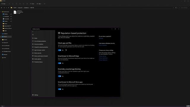Viewport: 190px width, 107px height.
Task: Click Games (F:) in the breadcrumb path
Action: tap(20, 8)
